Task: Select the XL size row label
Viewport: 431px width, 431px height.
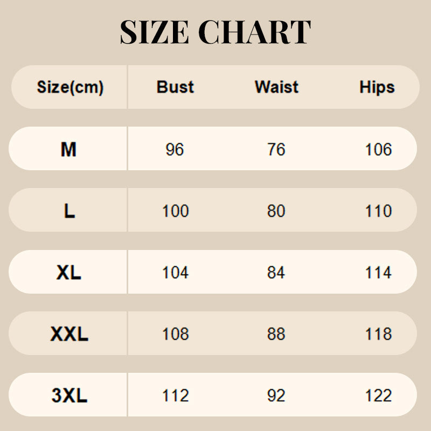Action: [68, 273]
